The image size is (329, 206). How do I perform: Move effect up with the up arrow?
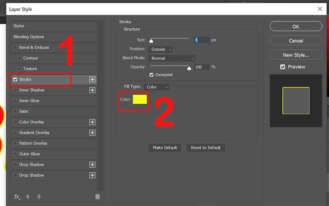[28, 197]
